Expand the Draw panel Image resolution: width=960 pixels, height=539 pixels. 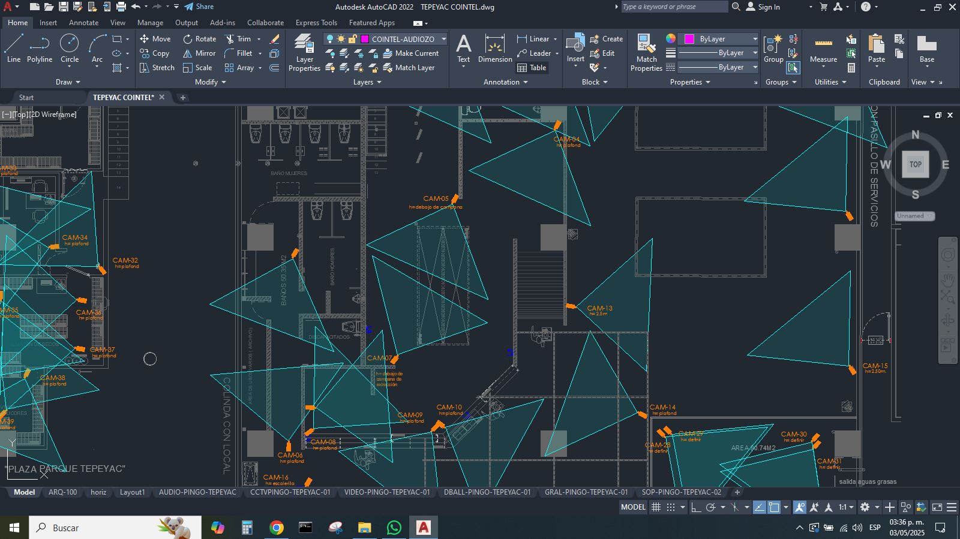67,82
